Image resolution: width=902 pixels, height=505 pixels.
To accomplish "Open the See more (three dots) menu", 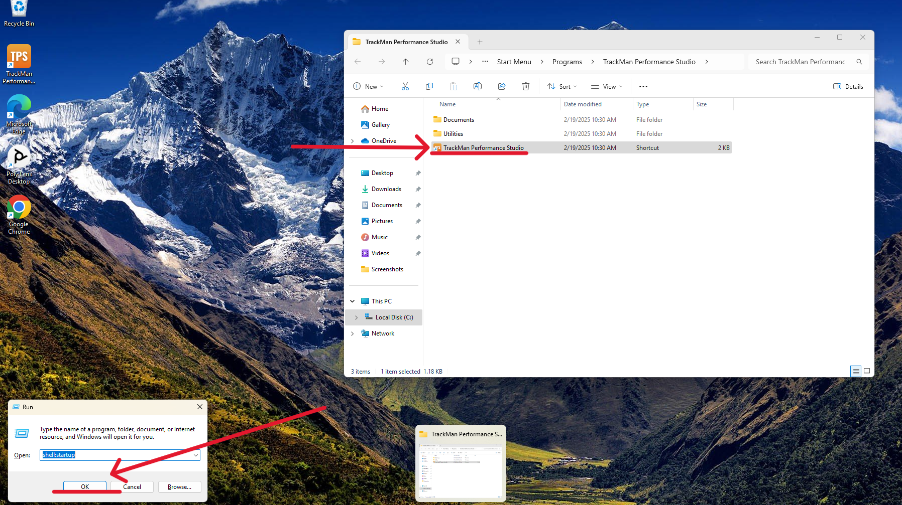I will click(643, 86).
